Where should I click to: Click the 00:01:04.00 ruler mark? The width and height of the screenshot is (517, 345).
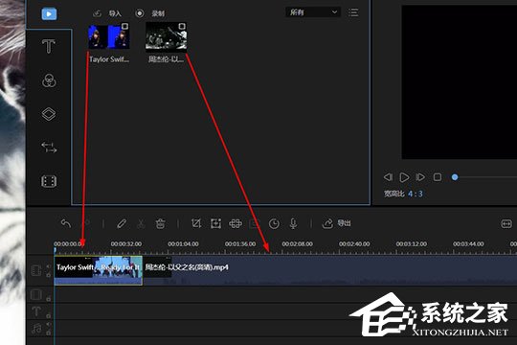(x=183, y=244)
